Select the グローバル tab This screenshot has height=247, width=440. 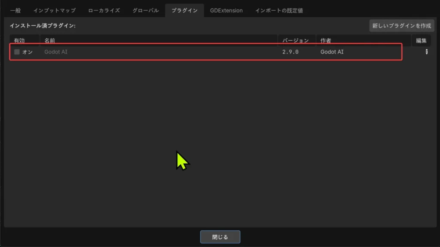145,11
